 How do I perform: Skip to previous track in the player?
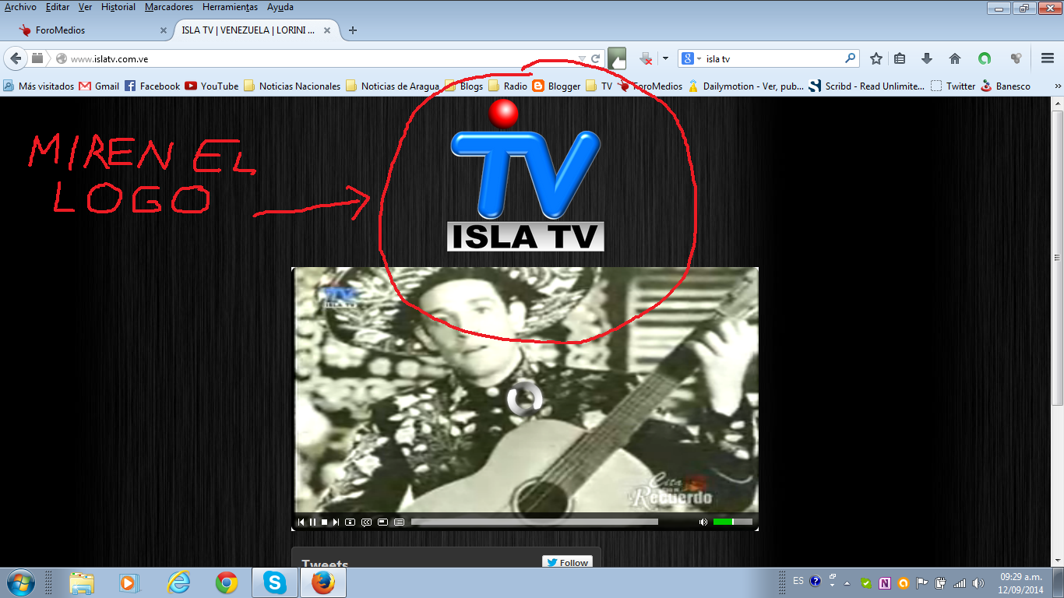click(301, 522)
